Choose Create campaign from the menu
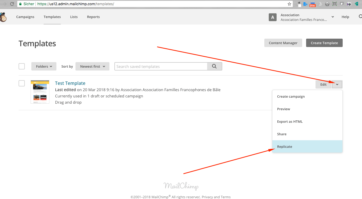 307,96
